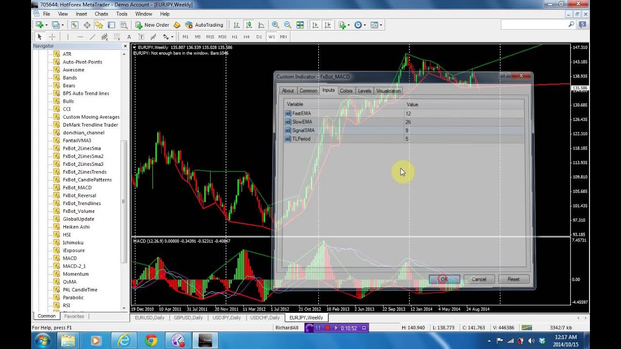Switch to line chart display

pos(261,25)
